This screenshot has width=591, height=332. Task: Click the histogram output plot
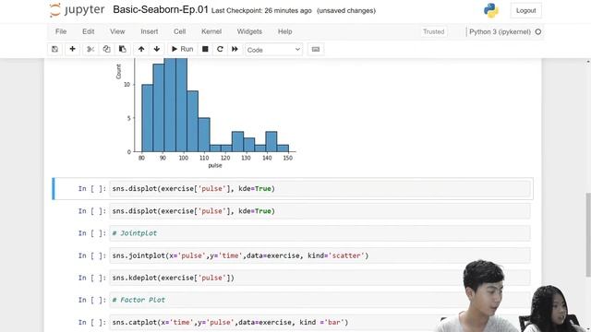tap(205, 113)
